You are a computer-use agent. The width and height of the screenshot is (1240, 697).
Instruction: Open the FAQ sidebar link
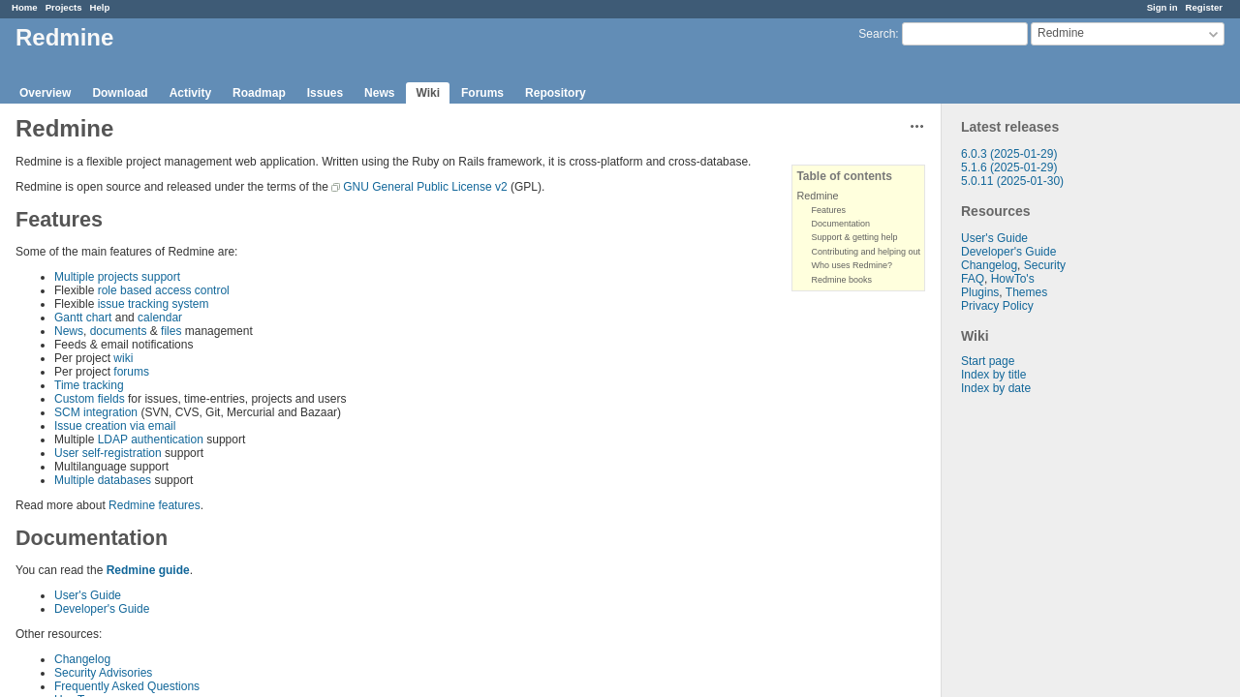pos(973,279)
